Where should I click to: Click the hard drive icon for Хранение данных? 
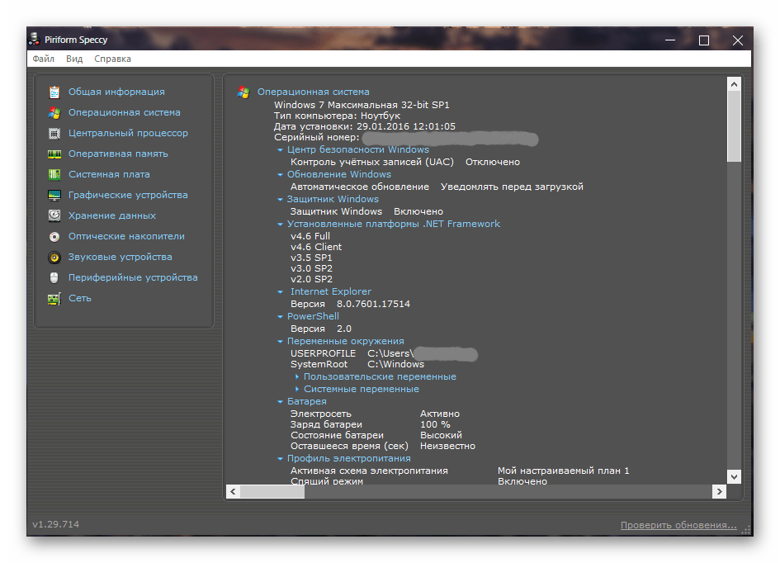coord(54,215)
